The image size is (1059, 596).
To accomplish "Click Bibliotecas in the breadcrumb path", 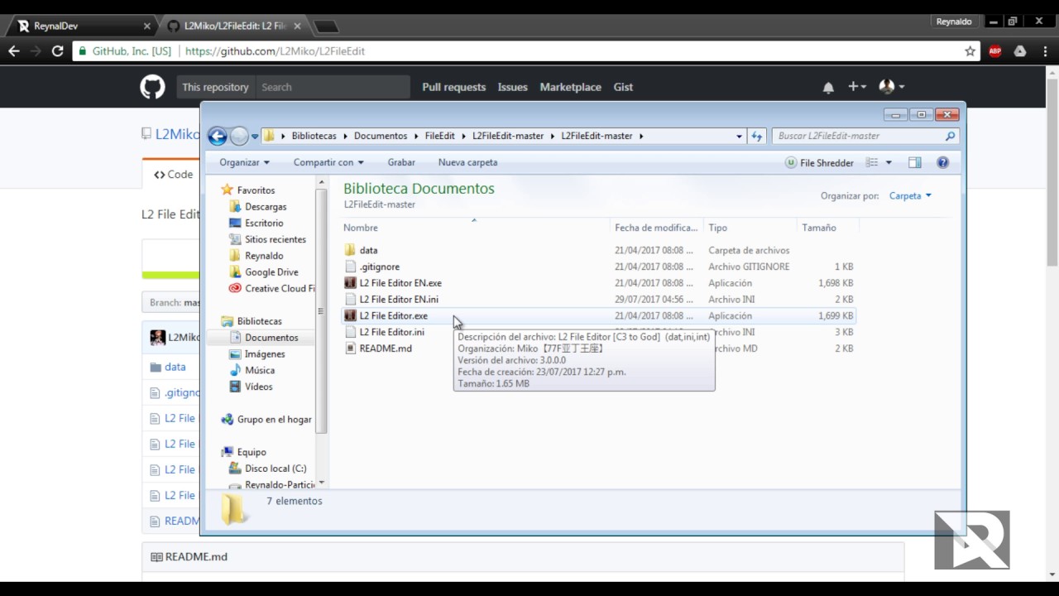I will point(314,136).
